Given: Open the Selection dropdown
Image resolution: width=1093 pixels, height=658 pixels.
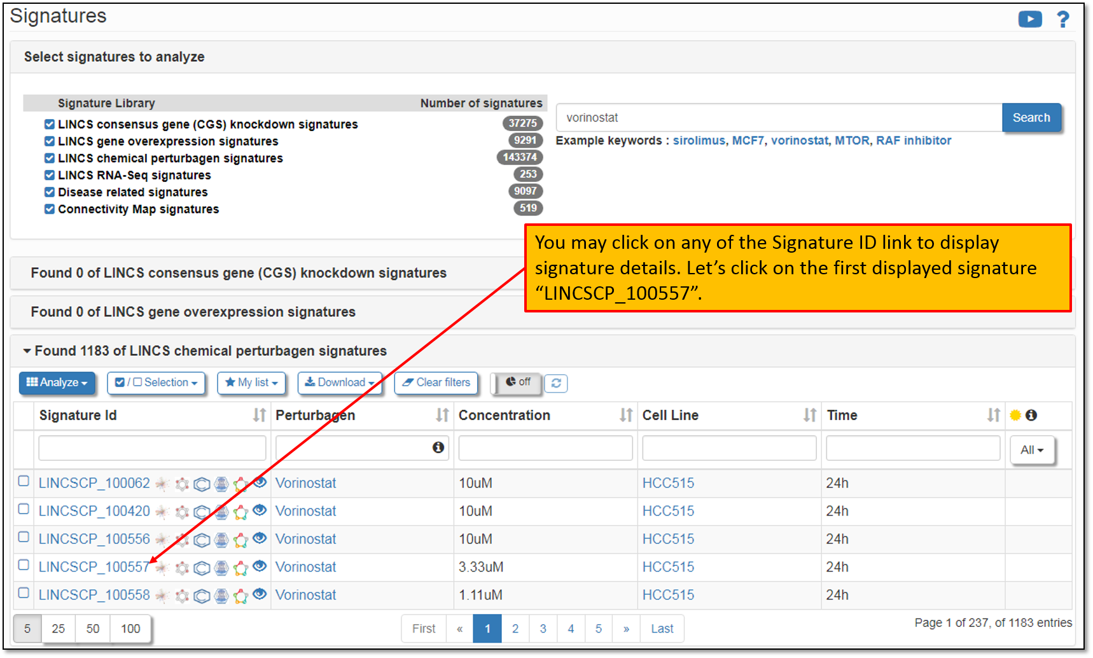Looking at the screenshot, I should click(x=156, y=382).
